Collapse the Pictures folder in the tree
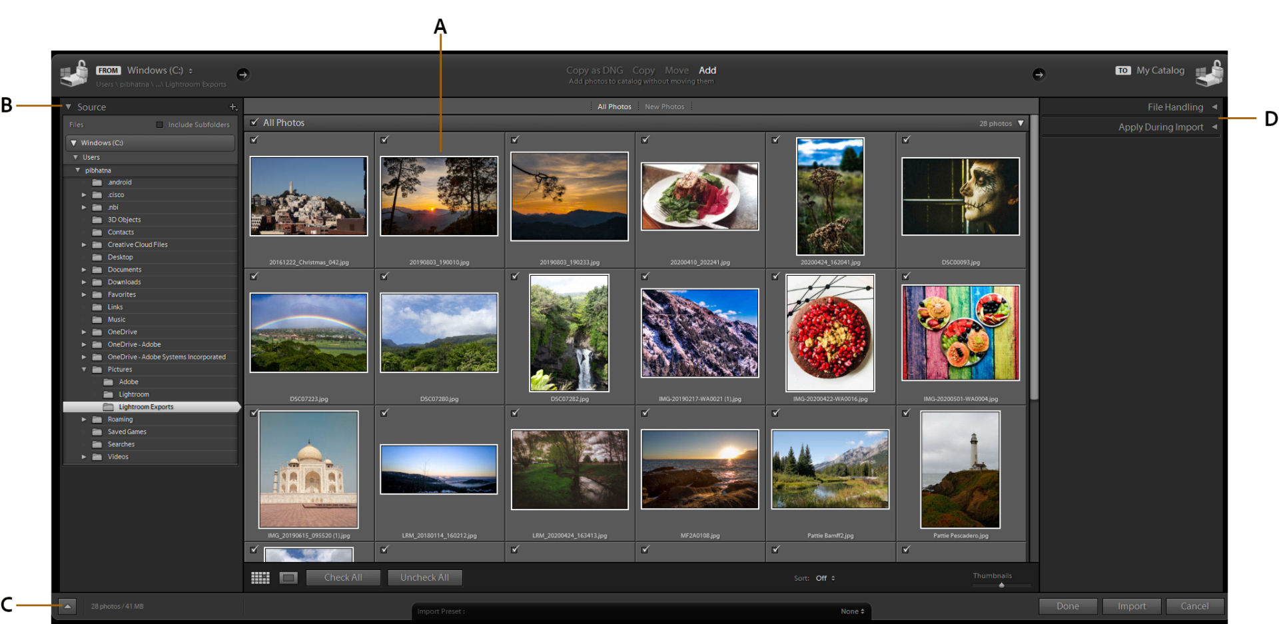 [x=84, y=369]
